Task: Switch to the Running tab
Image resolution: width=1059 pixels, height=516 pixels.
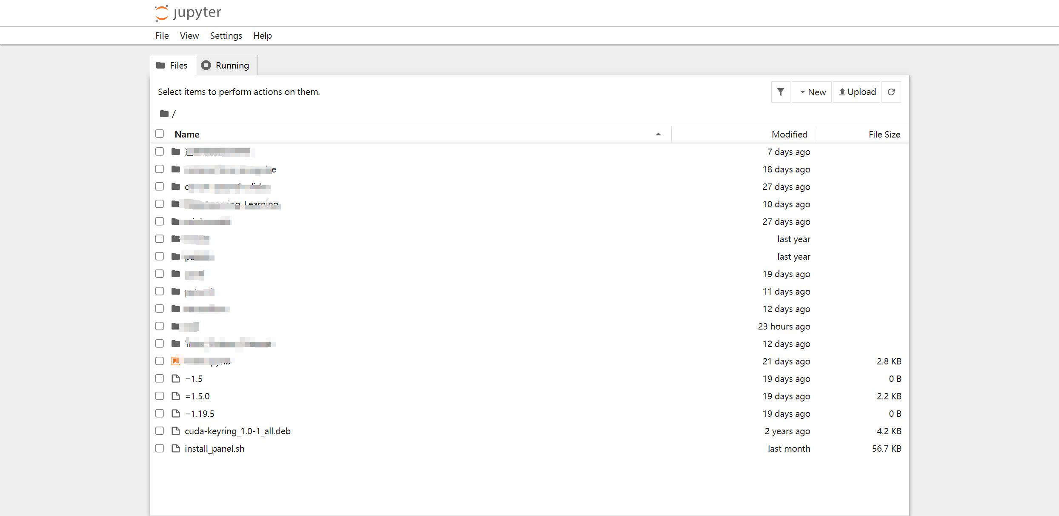Action: (x=226, y=65)
